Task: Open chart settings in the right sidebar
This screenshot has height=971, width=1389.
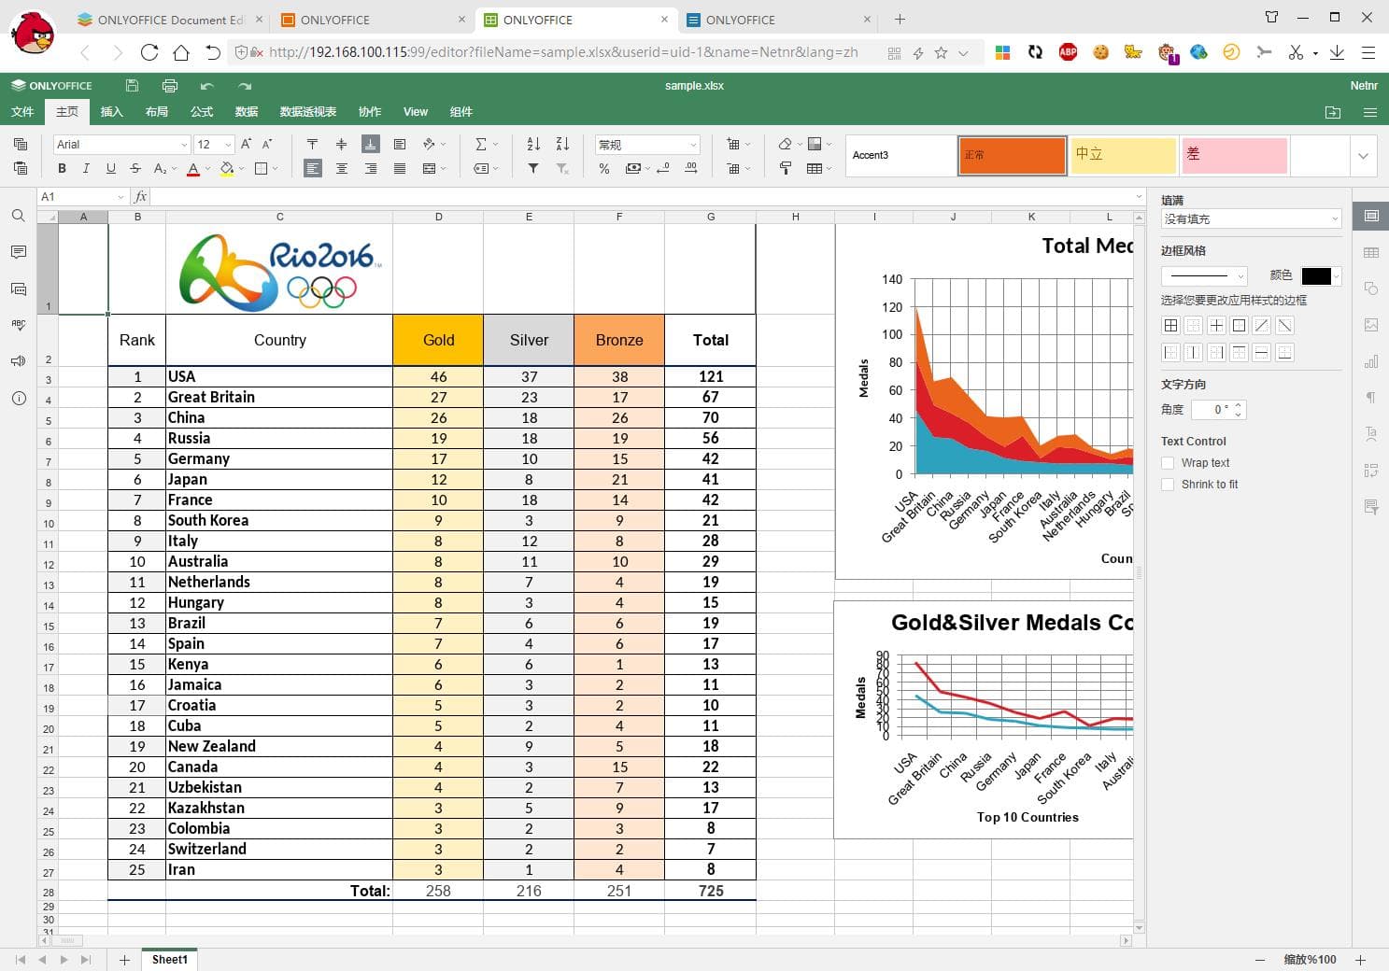Action: point(1370,361)
